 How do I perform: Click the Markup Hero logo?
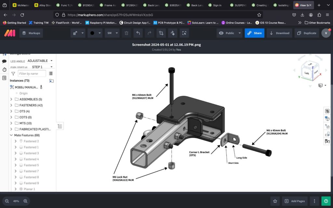pyautogui.click(x=9, y=33)
